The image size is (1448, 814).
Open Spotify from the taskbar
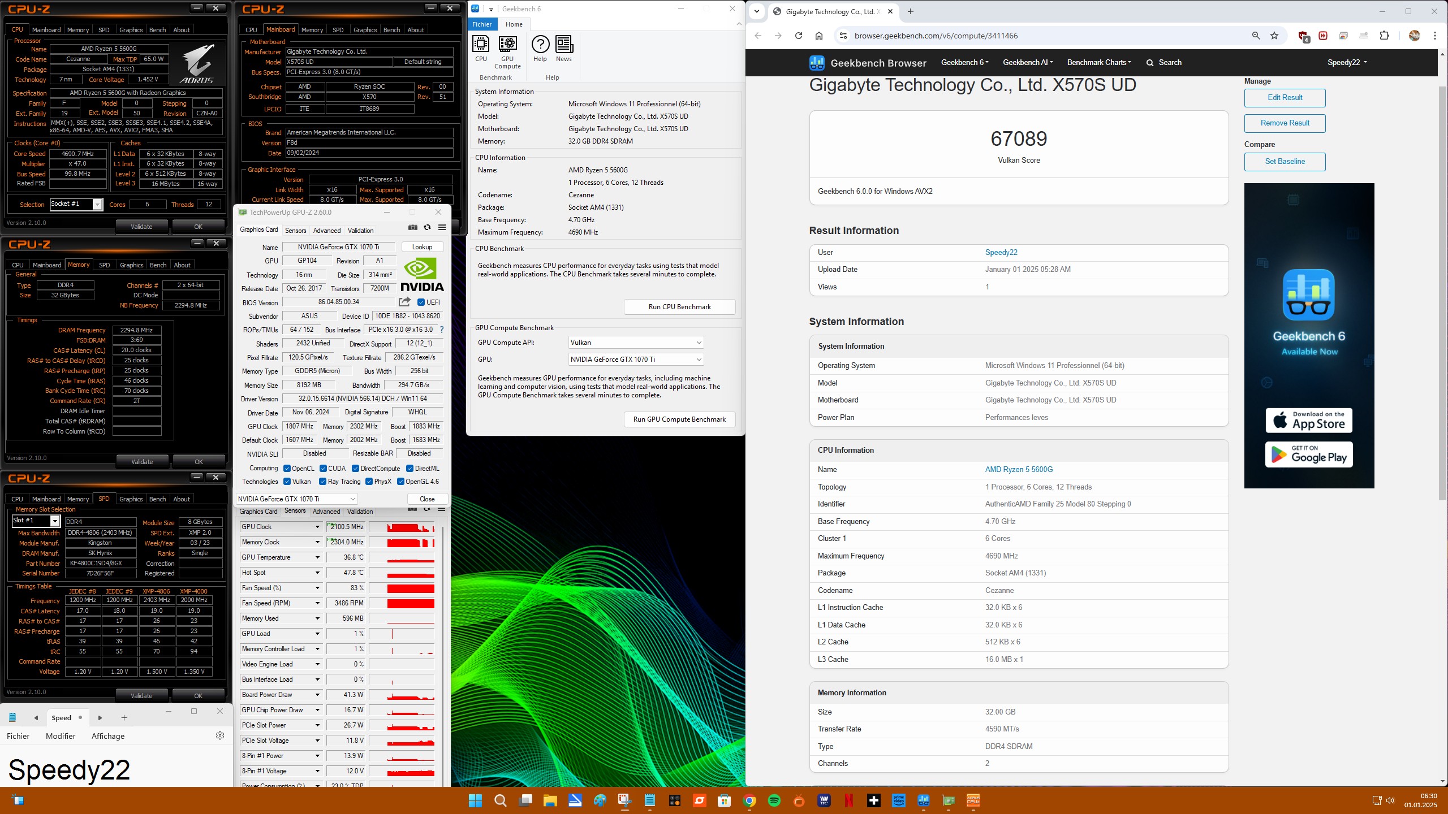pyautogui.click(x=774, y=800)
